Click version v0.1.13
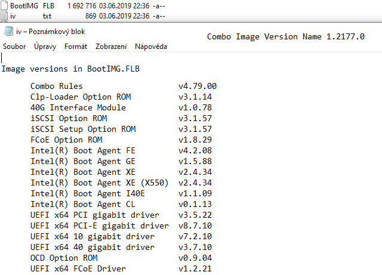382x275 pixels. point(195,204)
